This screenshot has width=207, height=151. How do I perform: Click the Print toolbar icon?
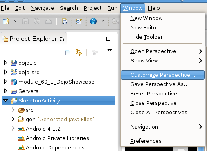click(48, 21)
